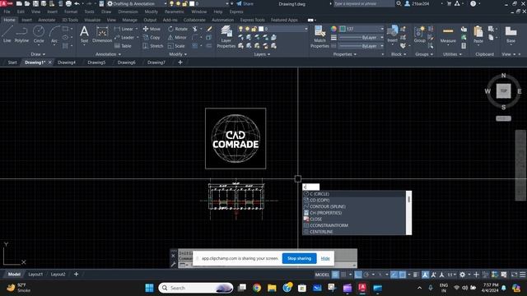
Task: Toggle lineweight display in status bar
Action: pos(416,275)
